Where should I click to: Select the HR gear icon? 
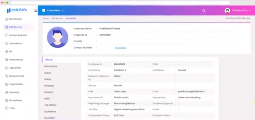[x=7, y=52]
